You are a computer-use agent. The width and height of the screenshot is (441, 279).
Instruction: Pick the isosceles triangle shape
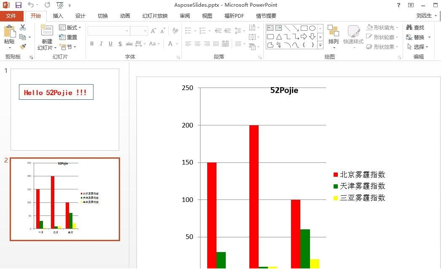click(x=279, y=37)
